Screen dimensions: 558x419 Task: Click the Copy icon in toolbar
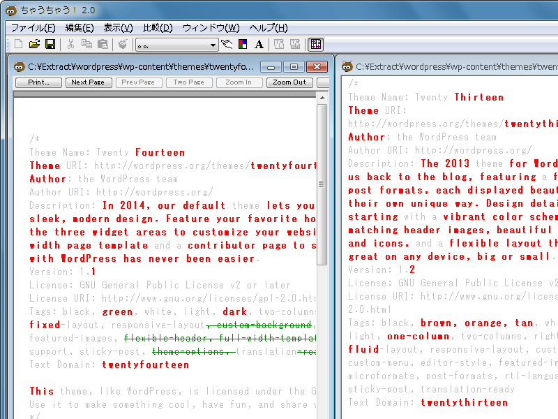(x=86, y=44)
